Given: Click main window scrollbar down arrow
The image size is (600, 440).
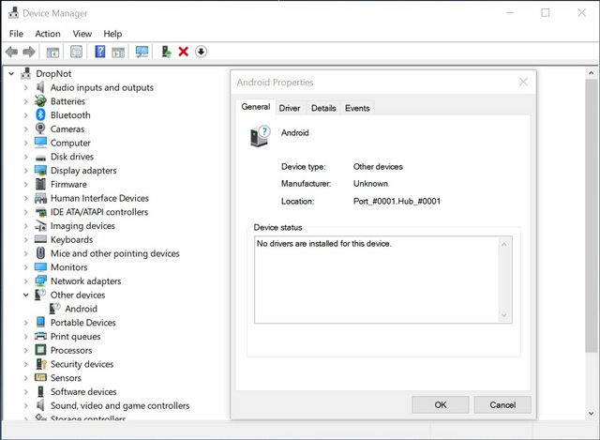Looking at the screenshot, I should tap(592, 413).
